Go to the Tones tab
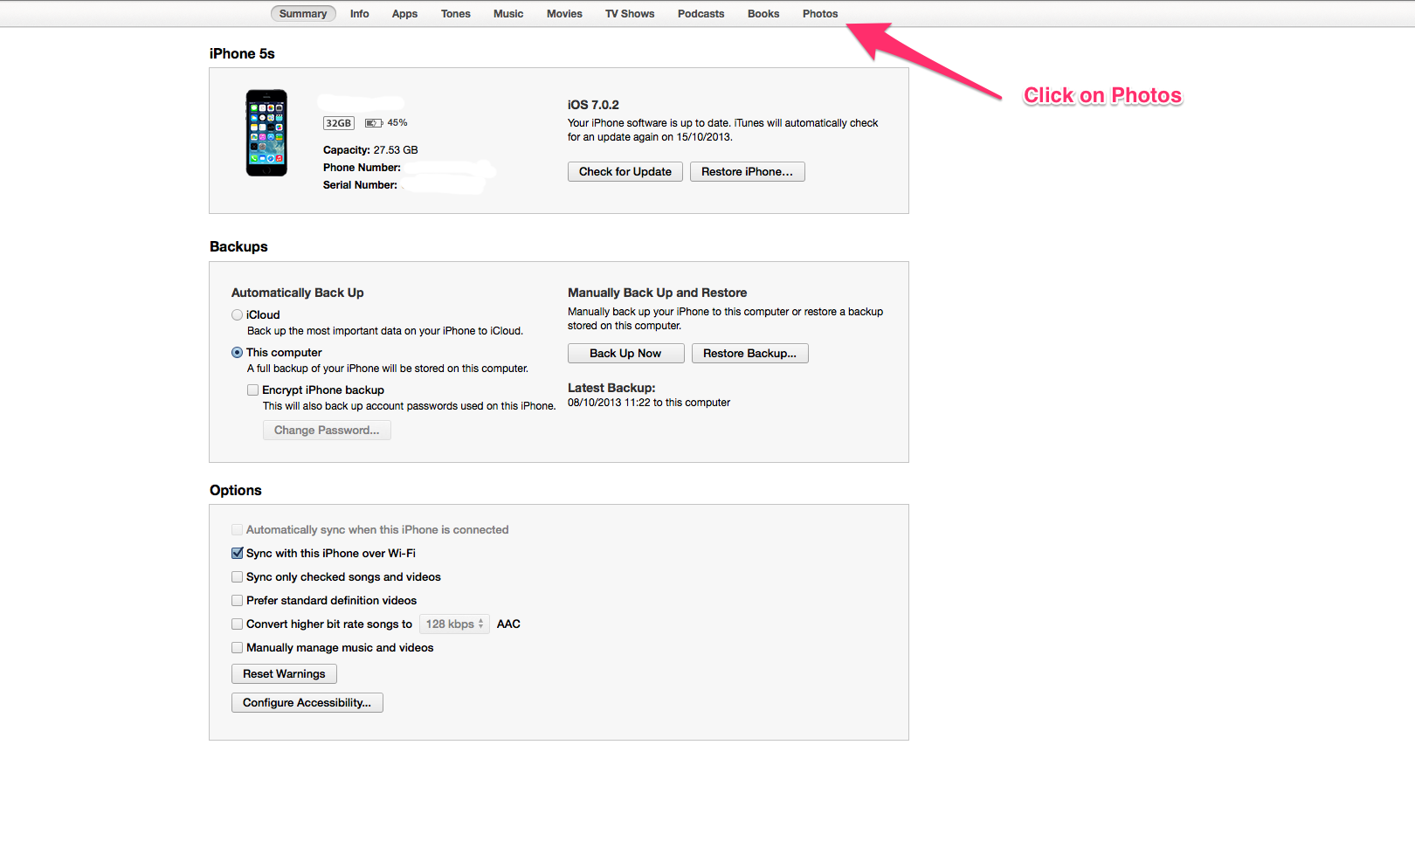Viewport: 1415px width, 862px height. [456, 14]
